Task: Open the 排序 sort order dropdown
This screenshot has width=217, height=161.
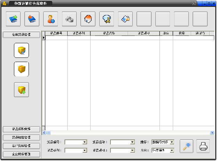Action: coord(172,142)
